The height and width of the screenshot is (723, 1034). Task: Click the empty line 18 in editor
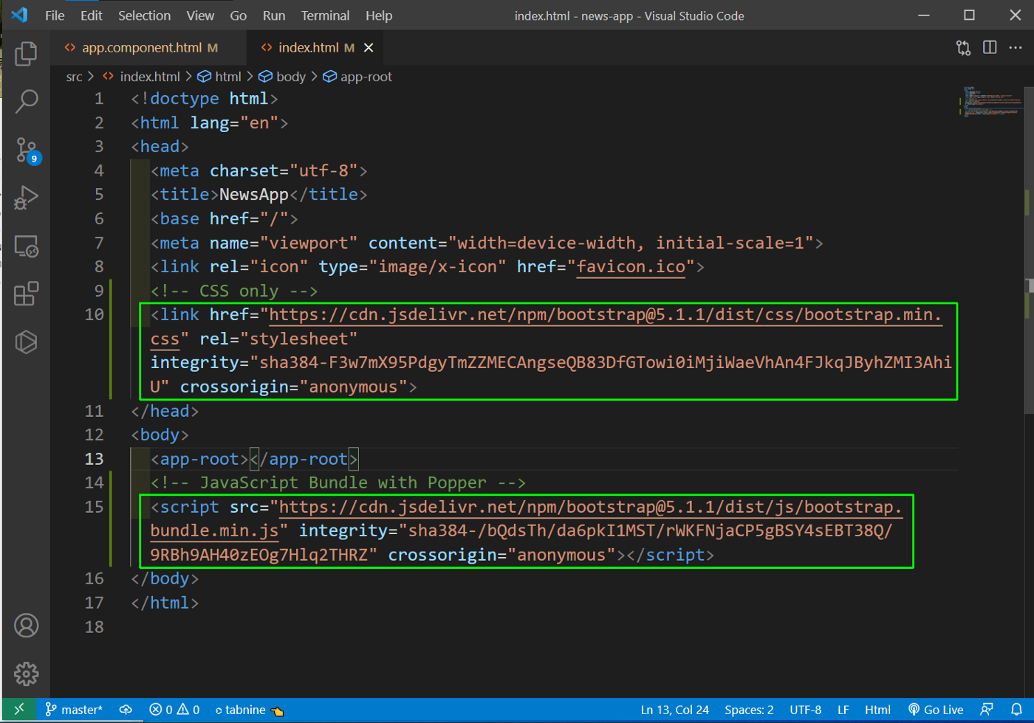[544, 627]
